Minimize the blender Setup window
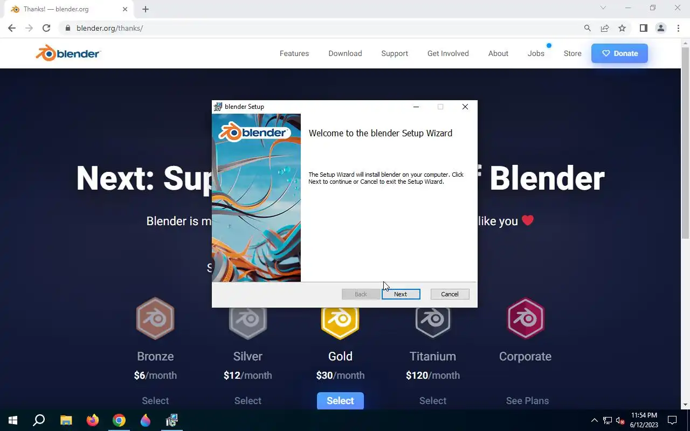Screen dimensions: 690x431 click(416, 107)
